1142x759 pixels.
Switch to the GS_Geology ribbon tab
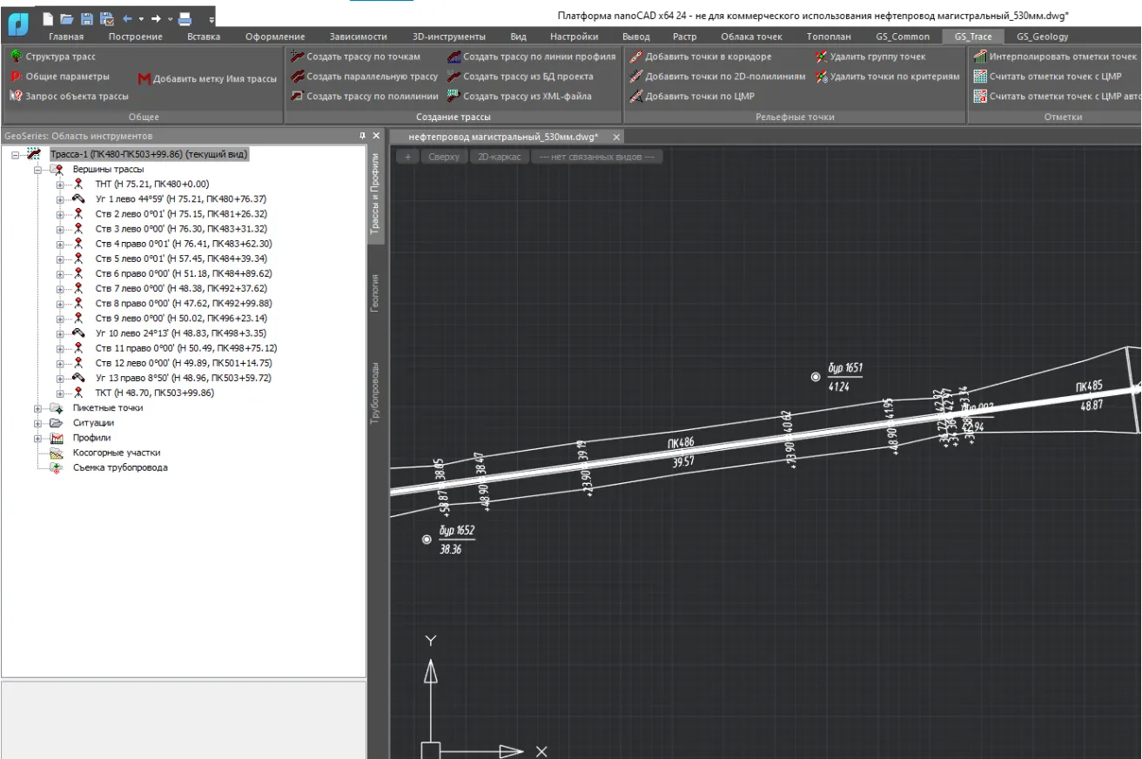click(x=1042, y=37)
